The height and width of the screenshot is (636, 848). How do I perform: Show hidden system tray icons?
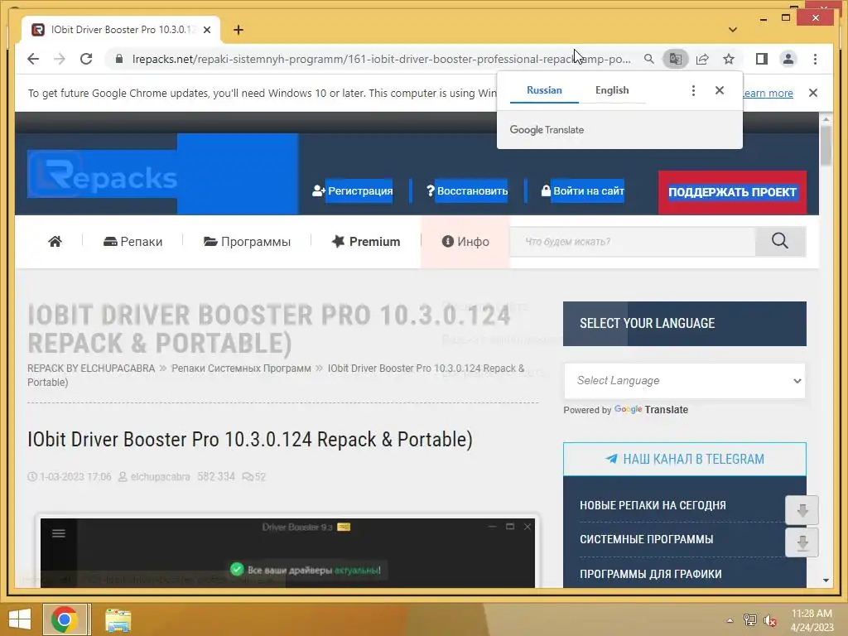pyautogui.click(x=730, y=620)
